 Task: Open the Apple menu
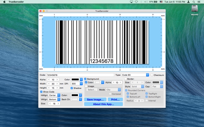(x=4, y=2)
